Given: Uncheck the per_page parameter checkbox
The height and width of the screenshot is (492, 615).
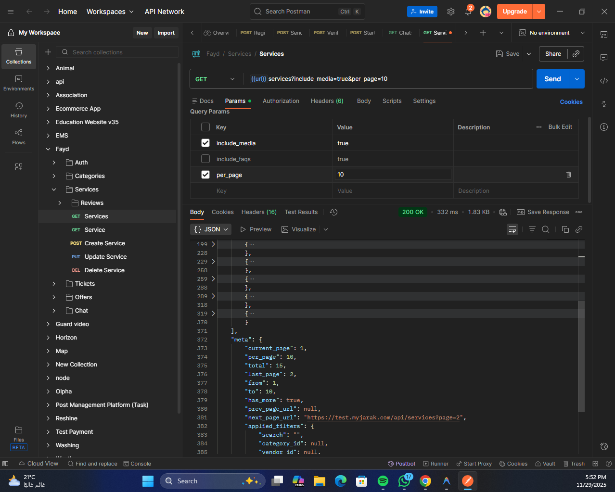Looking at the screenshot, I should [205, 175].
